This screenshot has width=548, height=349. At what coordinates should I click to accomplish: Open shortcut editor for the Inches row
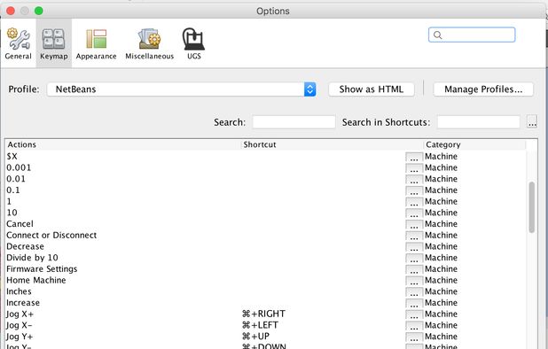(414, 291)
